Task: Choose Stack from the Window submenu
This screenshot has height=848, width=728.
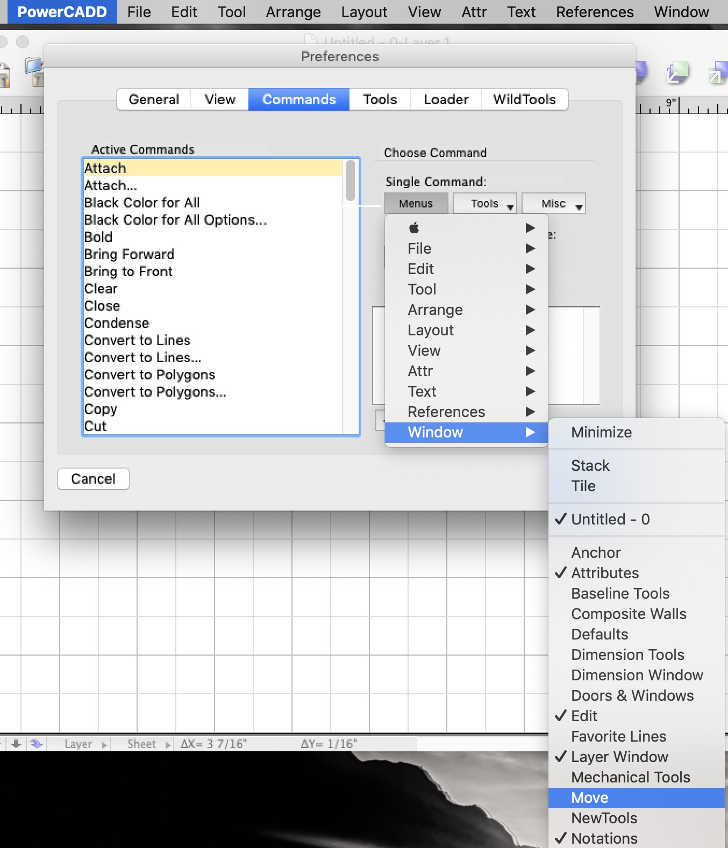Action: [637, 465]
